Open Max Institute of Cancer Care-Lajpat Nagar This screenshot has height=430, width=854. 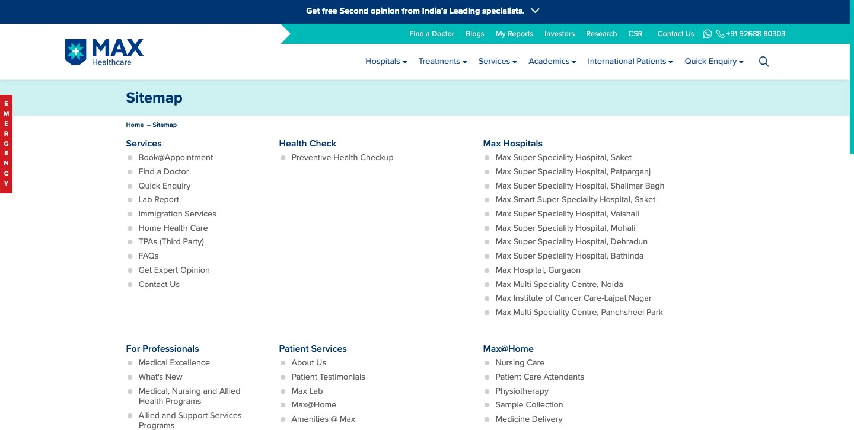[x=573, y=298]
